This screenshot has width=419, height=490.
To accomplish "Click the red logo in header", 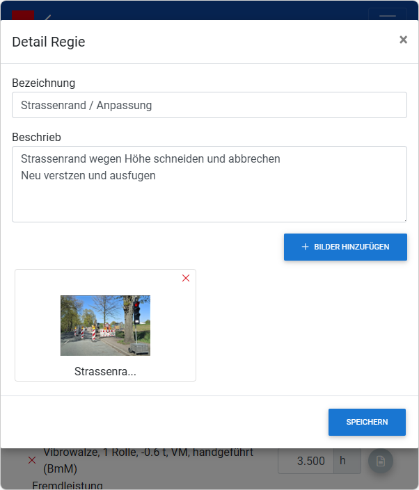I will [23, 15].
